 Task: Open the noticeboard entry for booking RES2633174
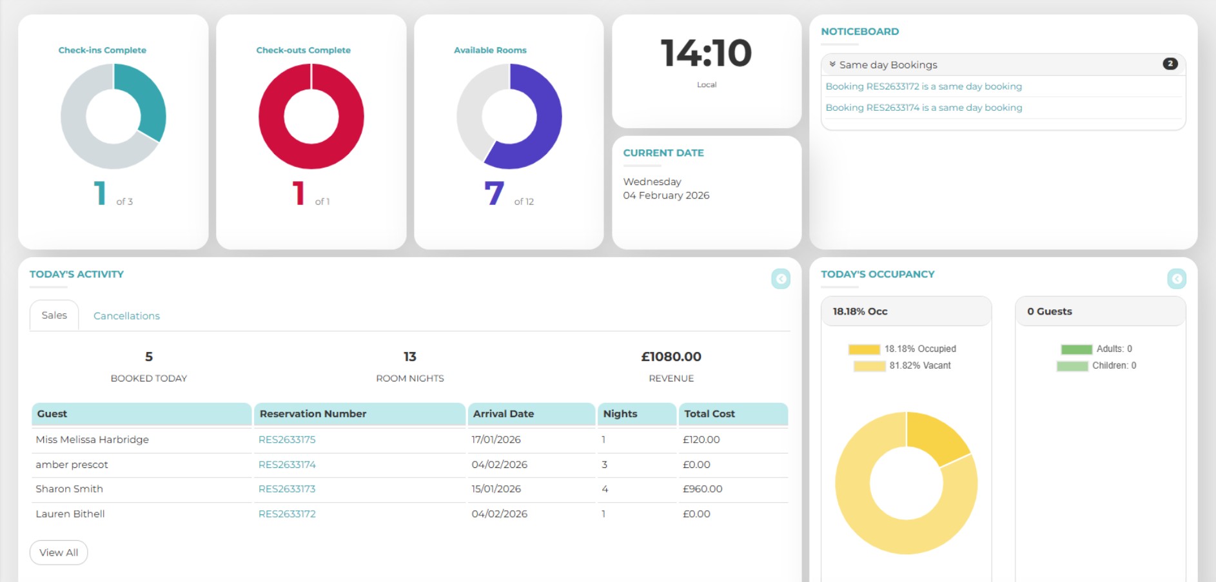click(923, 108)
